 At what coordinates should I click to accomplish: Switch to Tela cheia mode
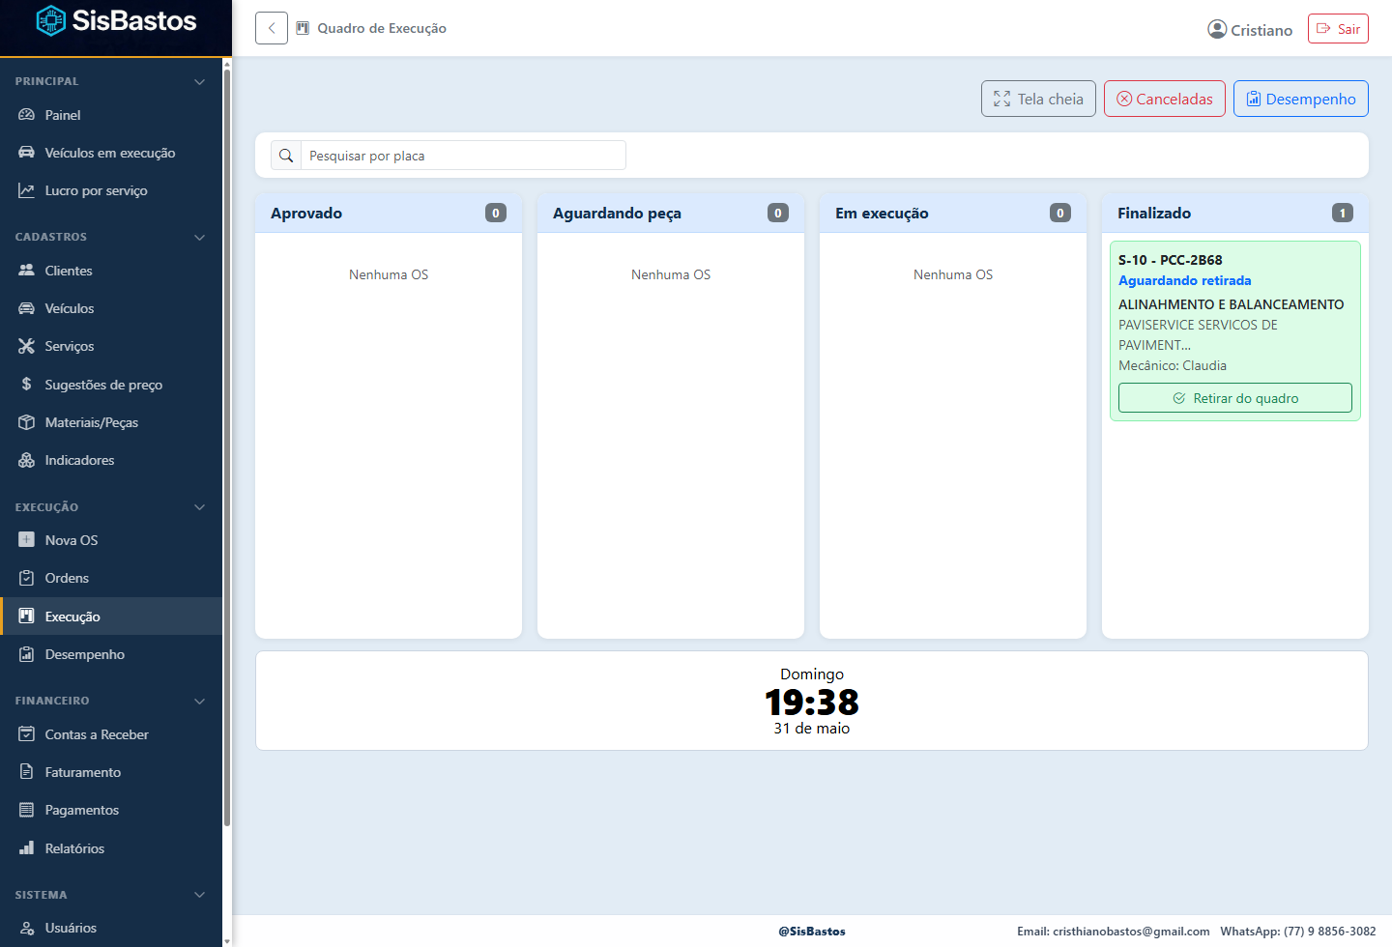tap(1038, 99)
